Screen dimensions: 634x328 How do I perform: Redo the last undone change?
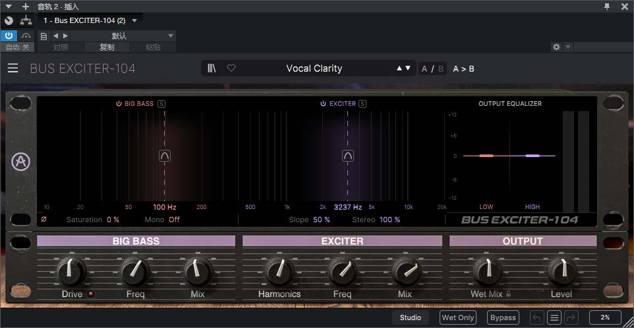(x=571, y=318)
